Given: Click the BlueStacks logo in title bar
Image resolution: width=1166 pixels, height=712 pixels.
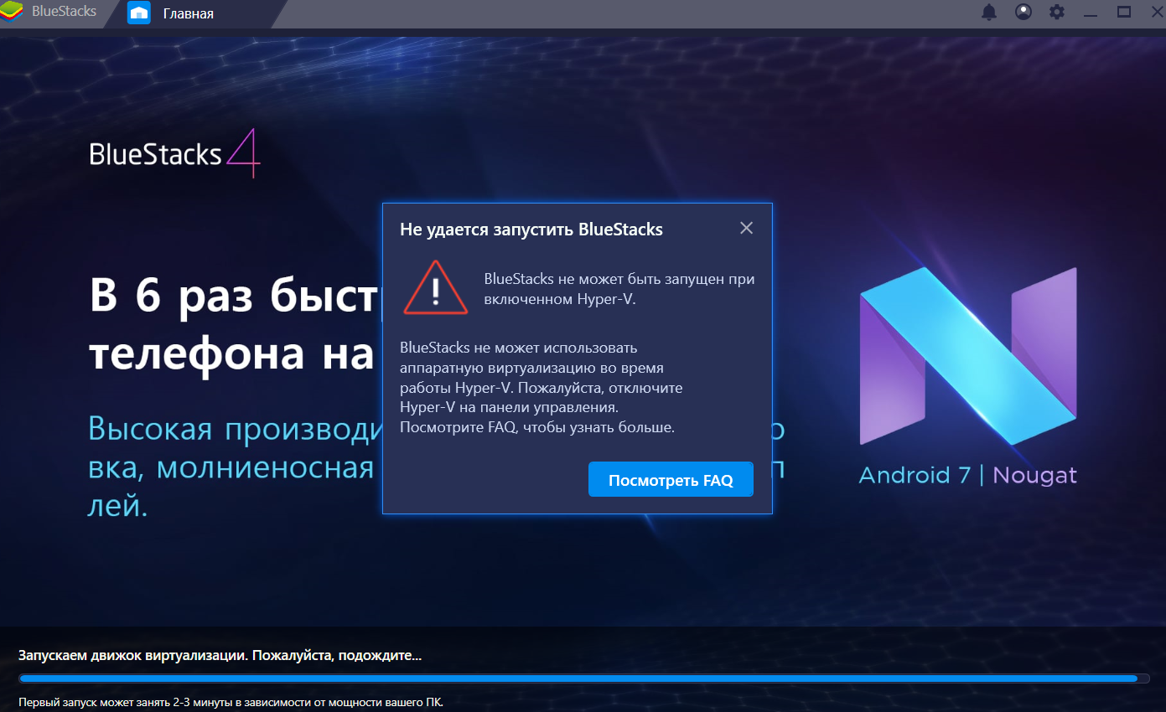Looking at the screenshot, I should [12, 13].
